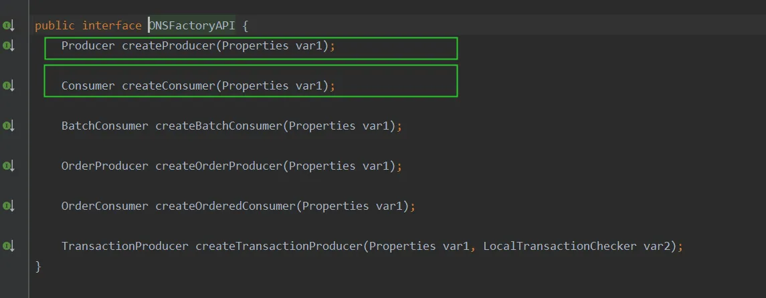This screenshot has height=298, width=766.
Task: Click the implementations gutter icon beside ONSFactoryAPI interface
Action: click(x=8, y=25)
